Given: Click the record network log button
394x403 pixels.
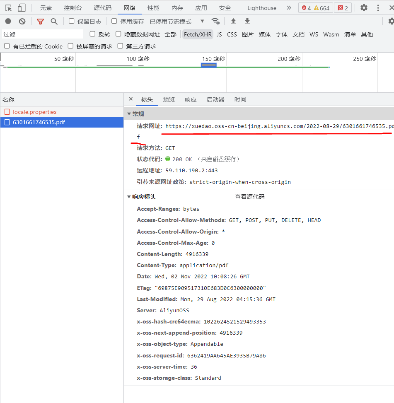Looking at the screenshot, I should pos(8,22).
